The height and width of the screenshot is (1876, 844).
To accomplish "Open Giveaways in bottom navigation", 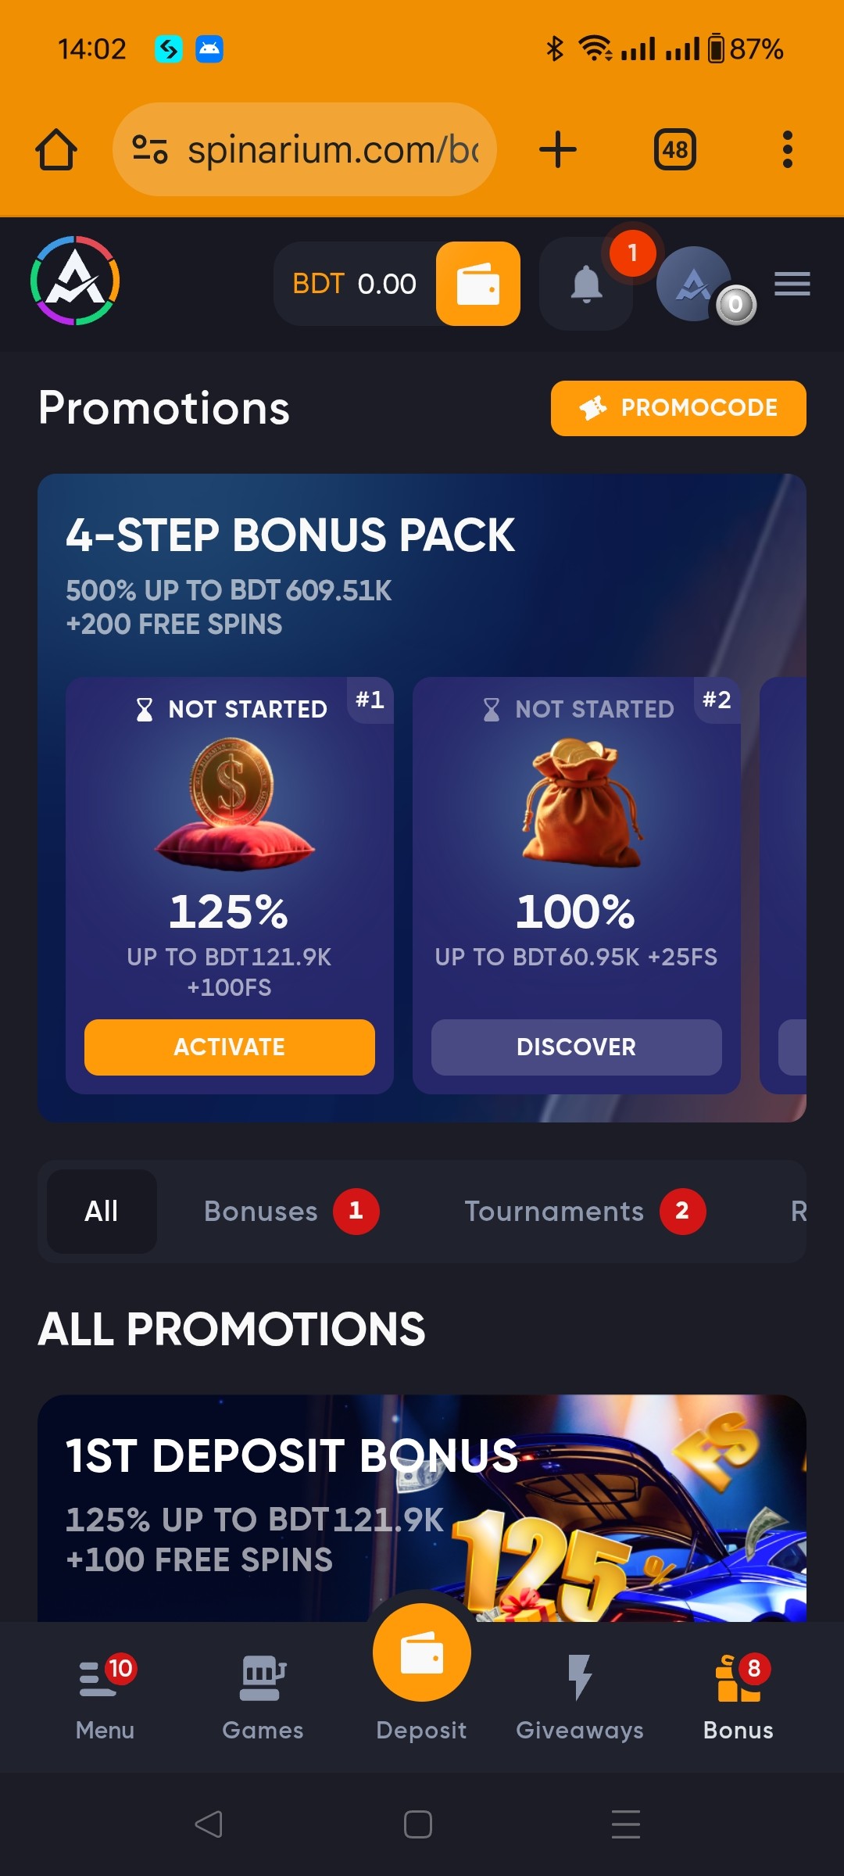I will 580,1698.
